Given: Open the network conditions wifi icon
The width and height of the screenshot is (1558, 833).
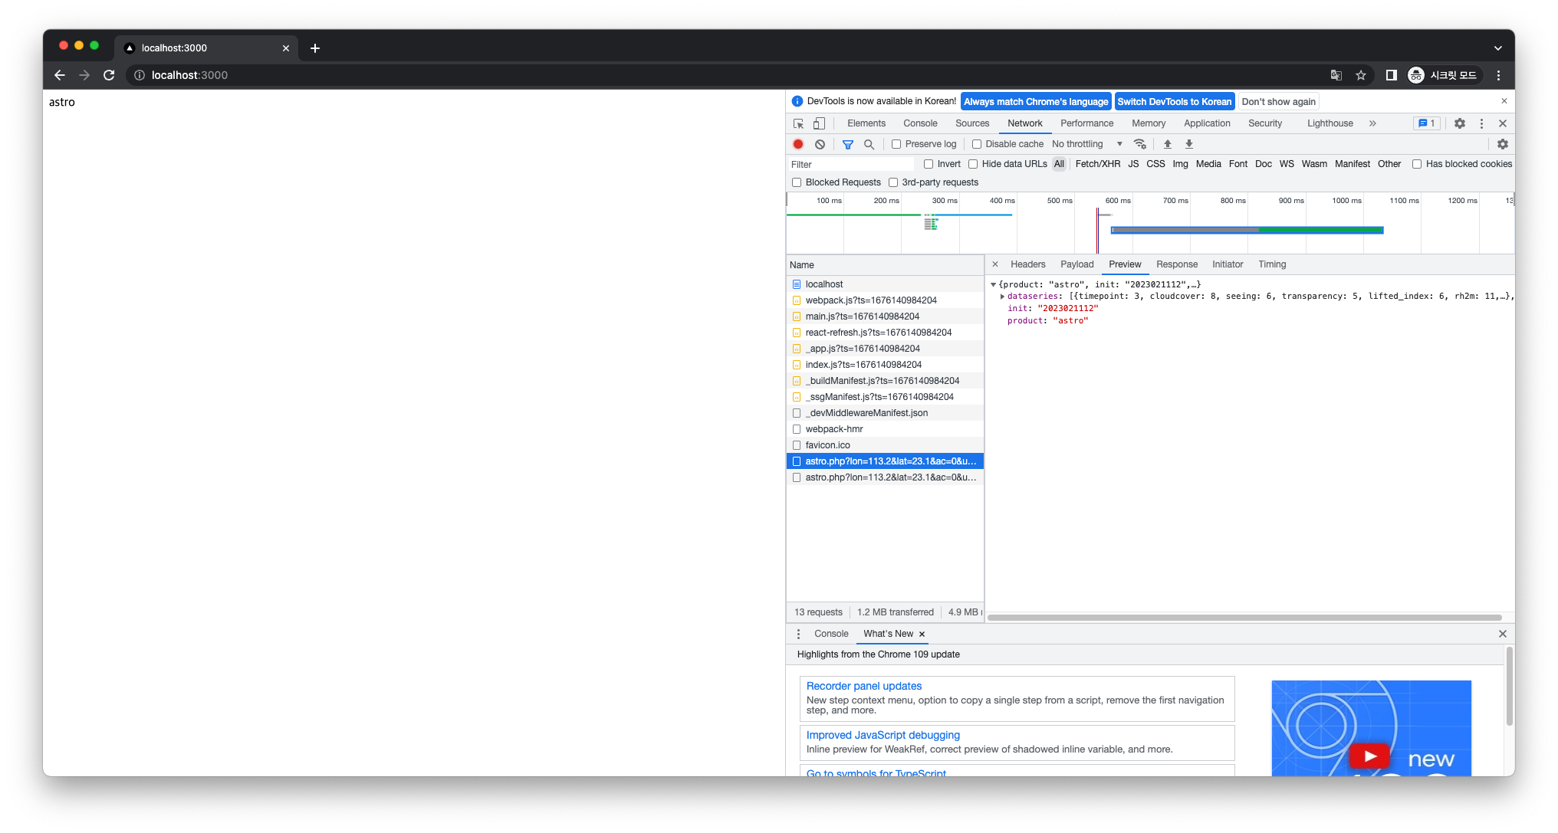Looking at the screenshot, I should pyautogui.click(x=1140, y=144).
